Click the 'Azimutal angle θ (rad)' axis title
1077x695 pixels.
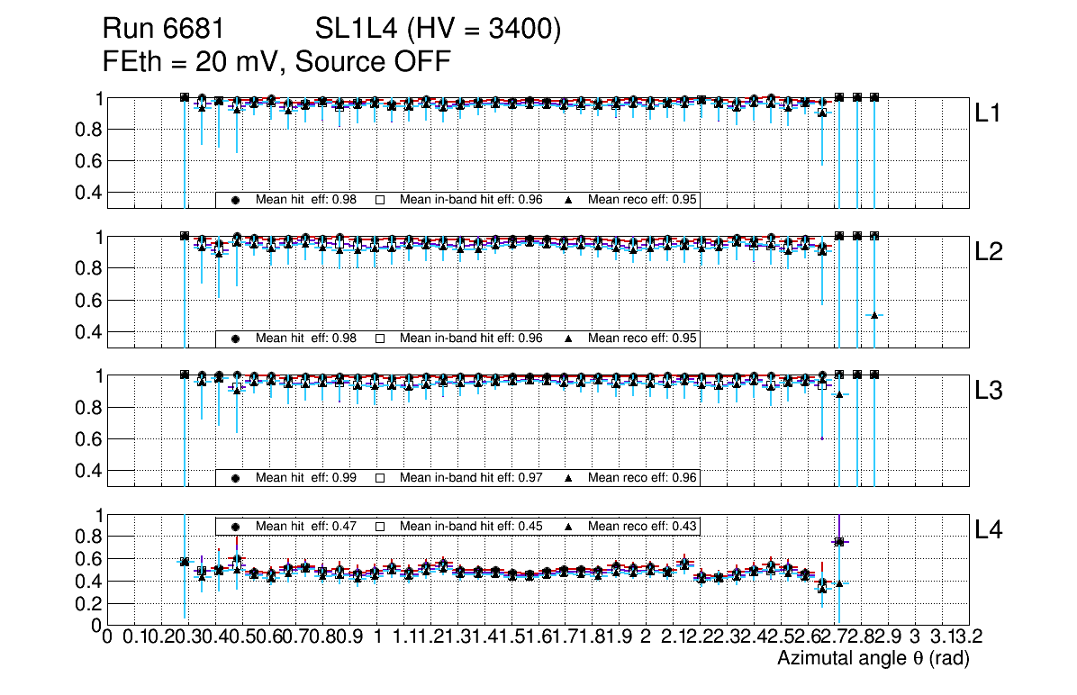(873, 659)
